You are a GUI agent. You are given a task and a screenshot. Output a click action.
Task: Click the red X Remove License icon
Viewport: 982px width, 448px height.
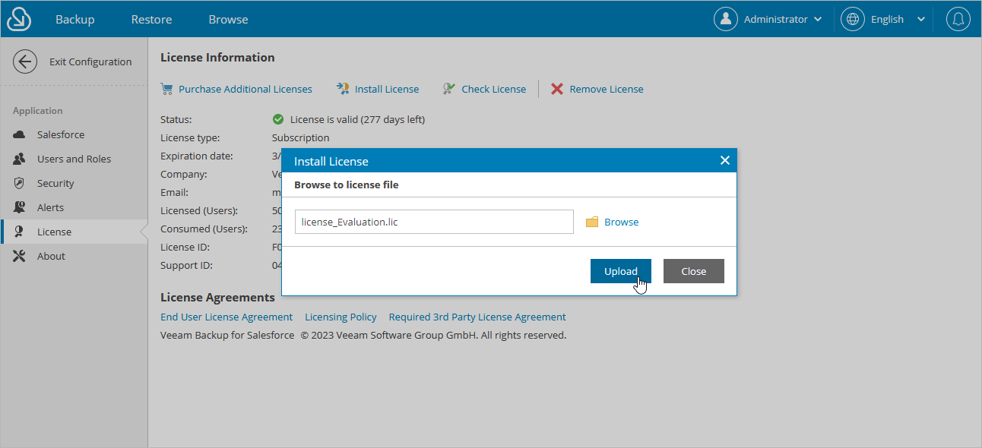coord(557,89)
